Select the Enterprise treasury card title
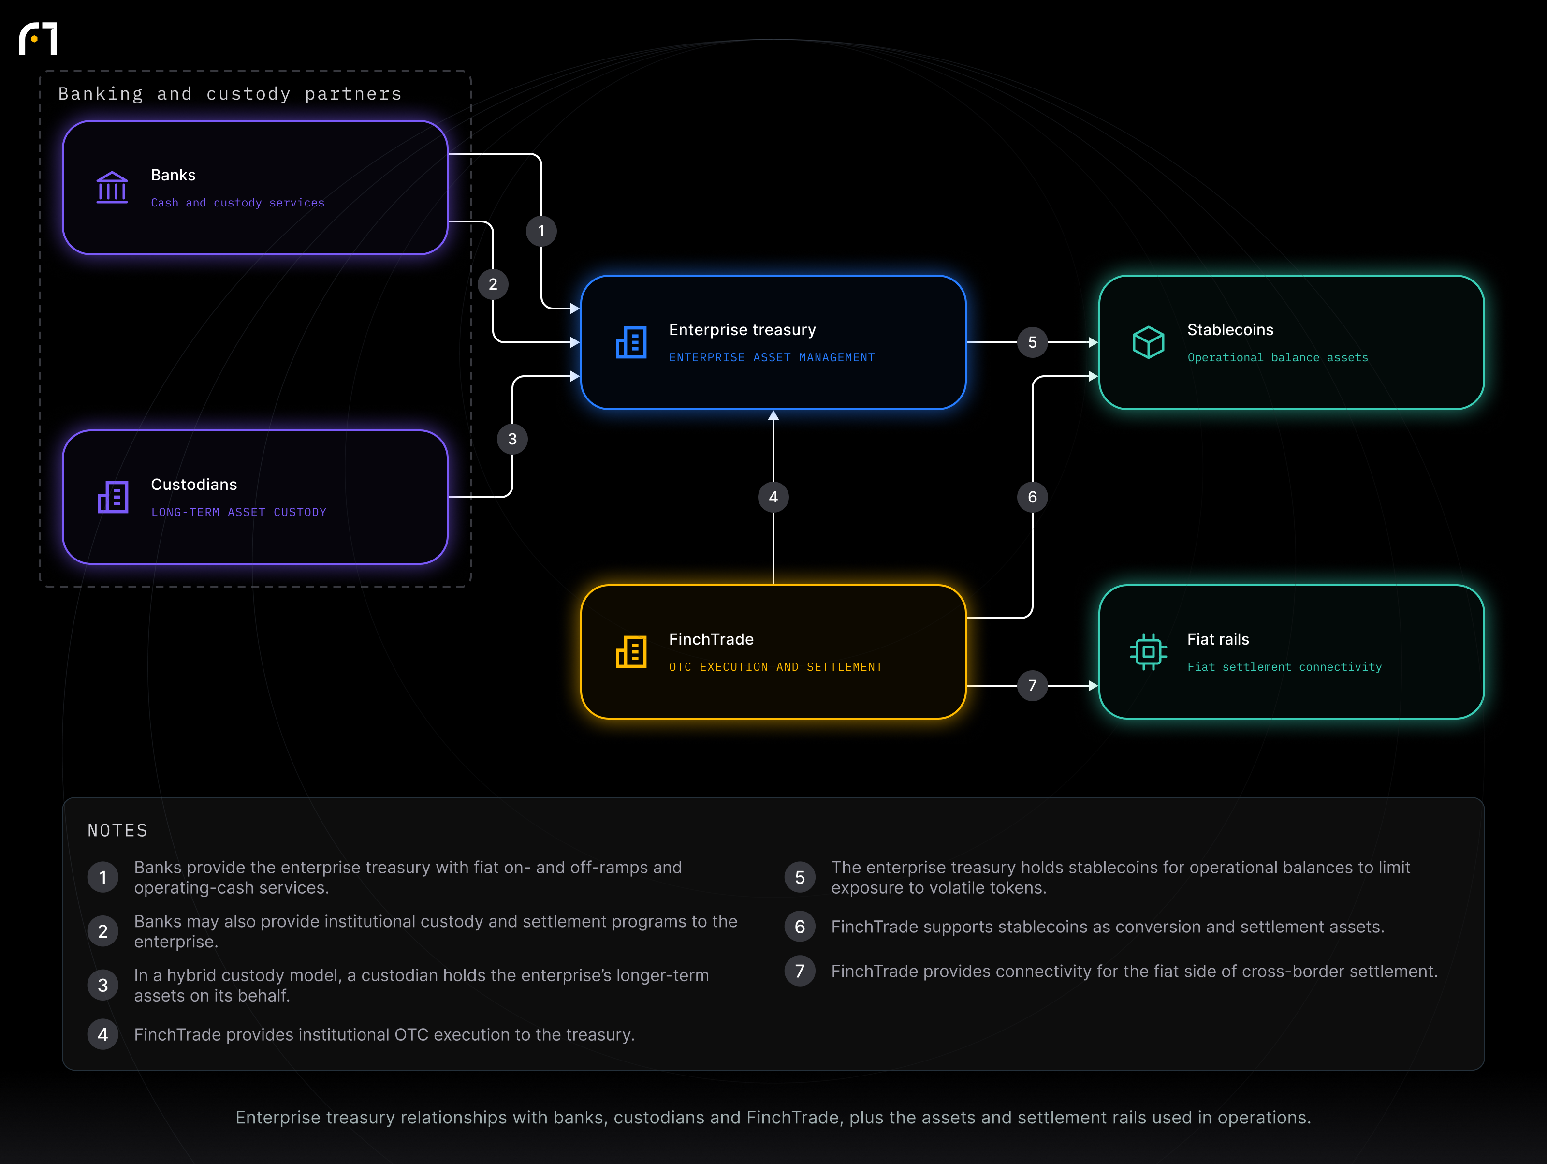This screenshot has width=1547, height=1164. (x=743, y=330)
